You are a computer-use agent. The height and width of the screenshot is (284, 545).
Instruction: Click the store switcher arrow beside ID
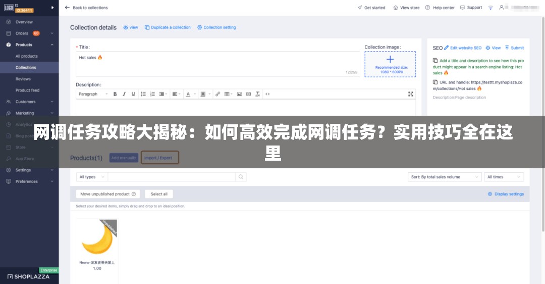52,8
